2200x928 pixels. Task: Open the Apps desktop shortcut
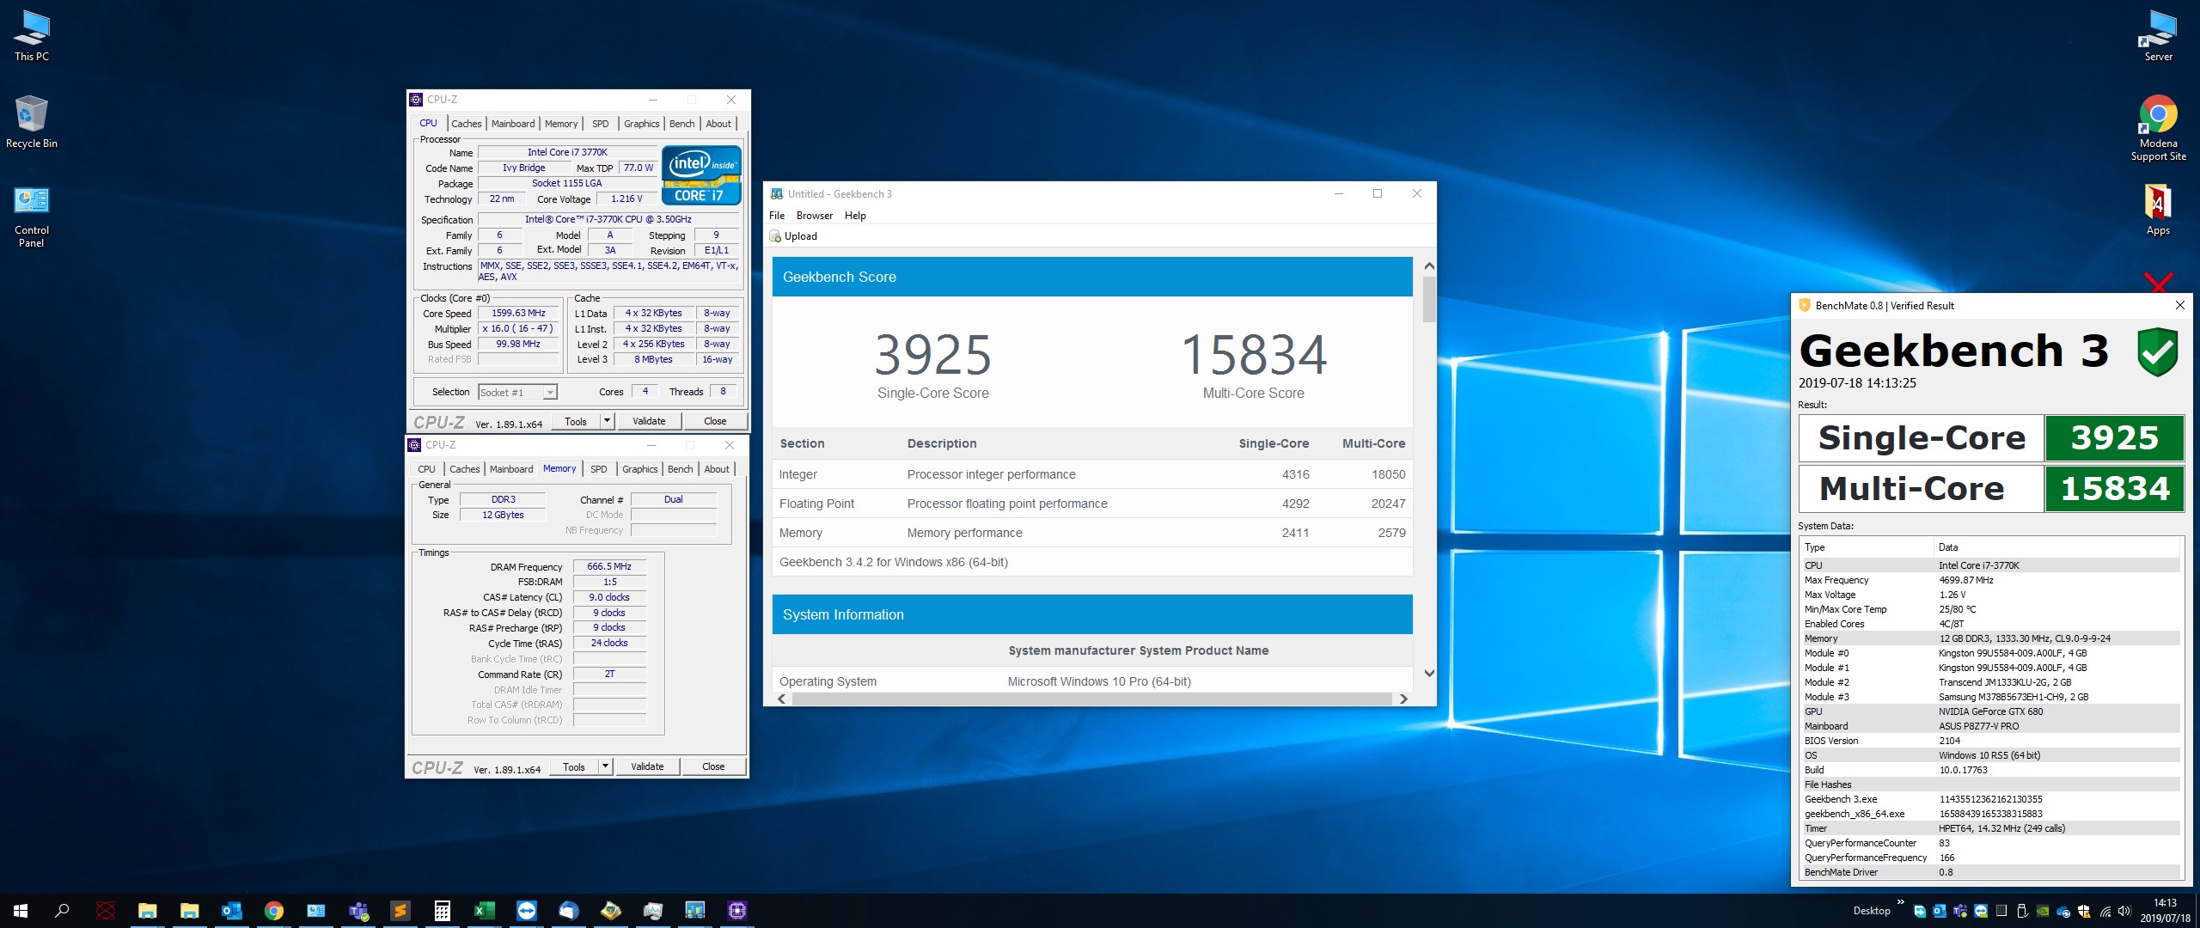click(x=2158, y=210)
